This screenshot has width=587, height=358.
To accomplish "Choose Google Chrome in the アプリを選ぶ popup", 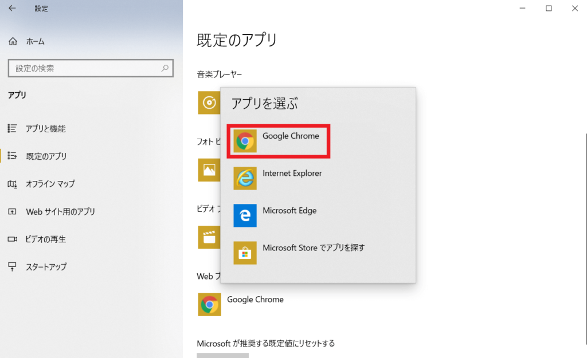I will pyautogui.click(x=279, y=140).
